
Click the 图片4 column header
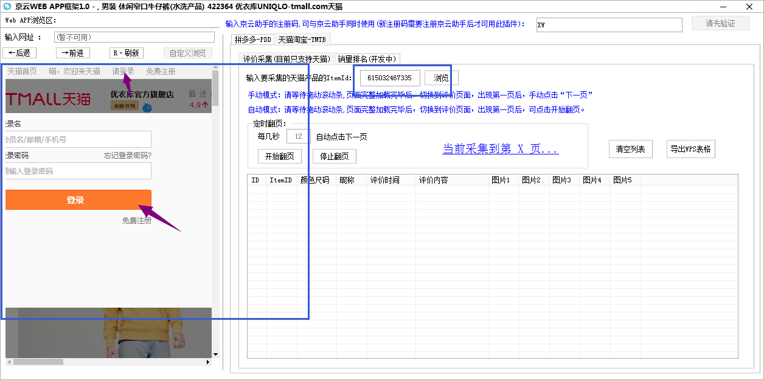594,180
